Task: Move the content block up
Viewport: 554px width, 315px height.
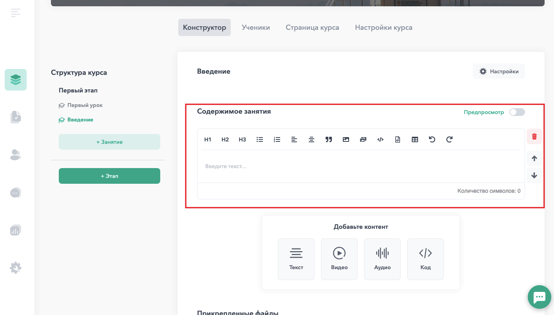Action: coord(534,159)
